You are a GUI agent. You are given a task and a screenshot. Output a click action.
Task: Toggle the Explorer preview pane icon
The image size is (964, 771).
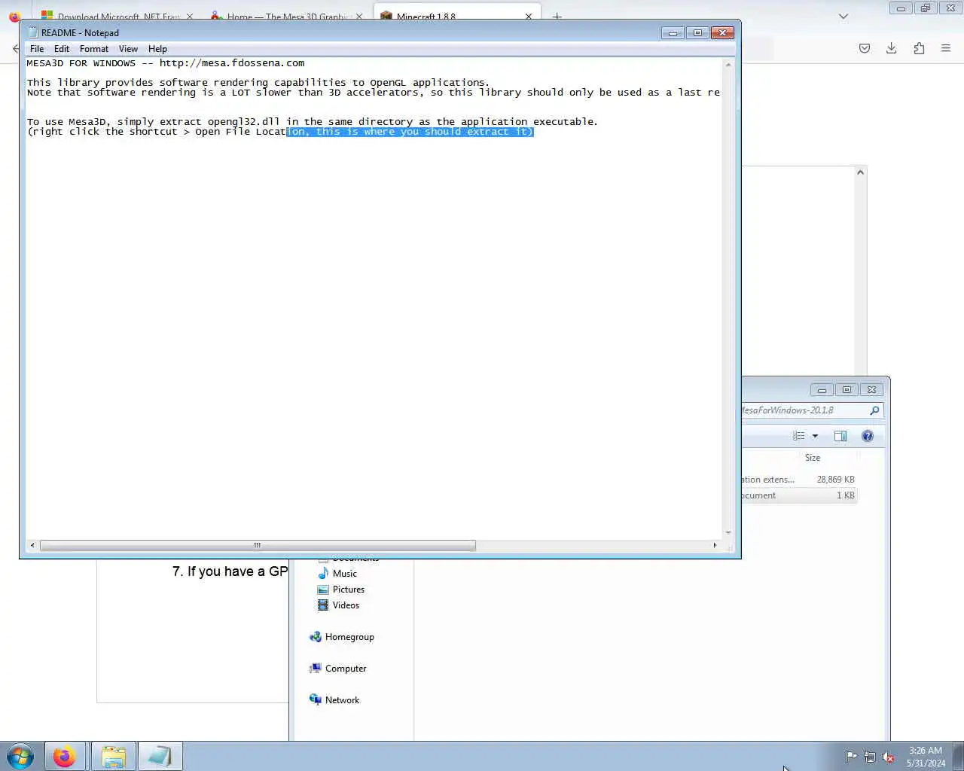click(x=840, y=436)
